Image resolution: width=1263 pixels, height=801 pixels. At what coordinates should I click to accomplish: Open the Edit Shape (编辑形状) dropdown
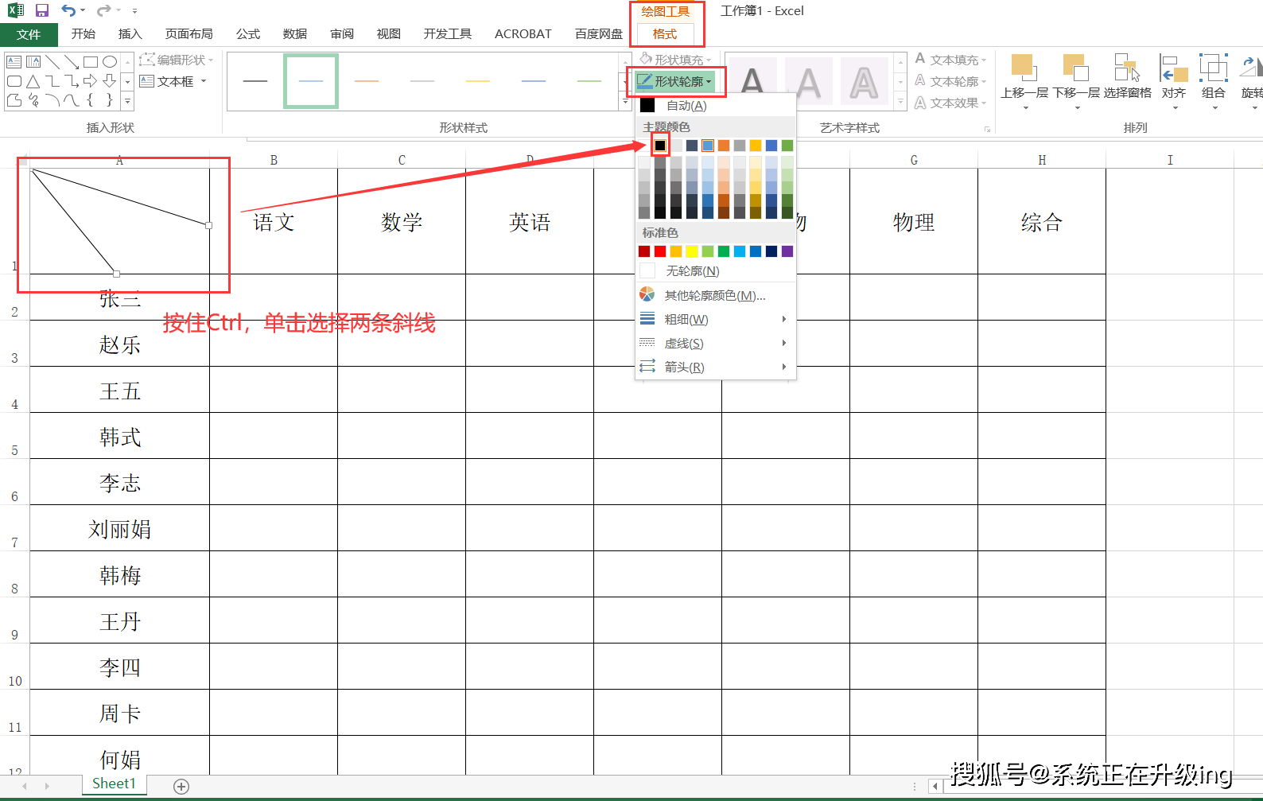point(177,60)
